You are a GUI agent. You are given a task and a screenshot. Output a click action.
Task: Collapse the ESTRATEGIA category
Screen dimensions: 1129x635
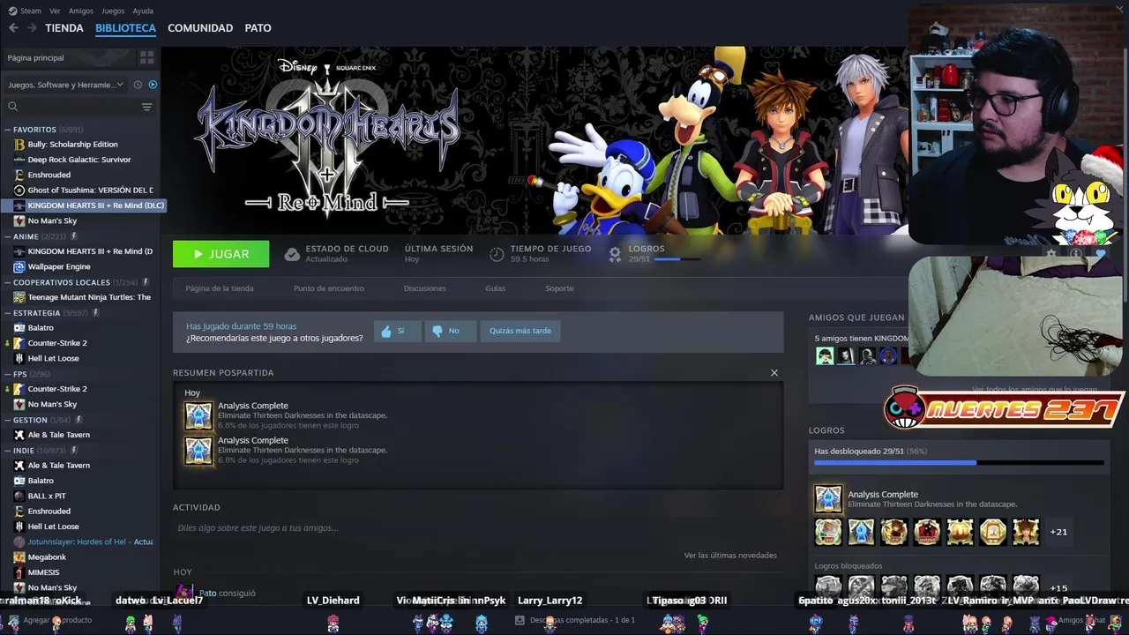[8, 312]
